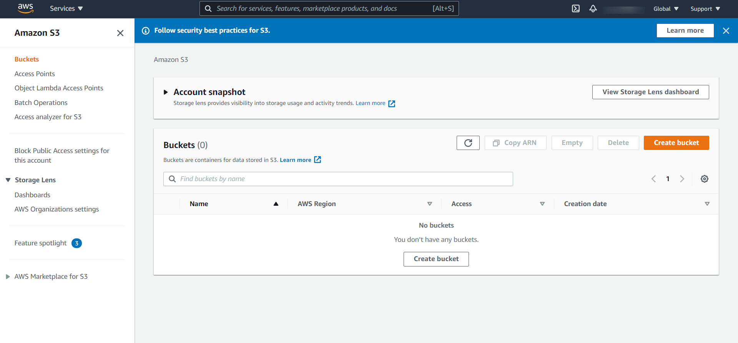
Task: Click the Amazon S3 breadcrumb
Action: click(x=171, y=60)
